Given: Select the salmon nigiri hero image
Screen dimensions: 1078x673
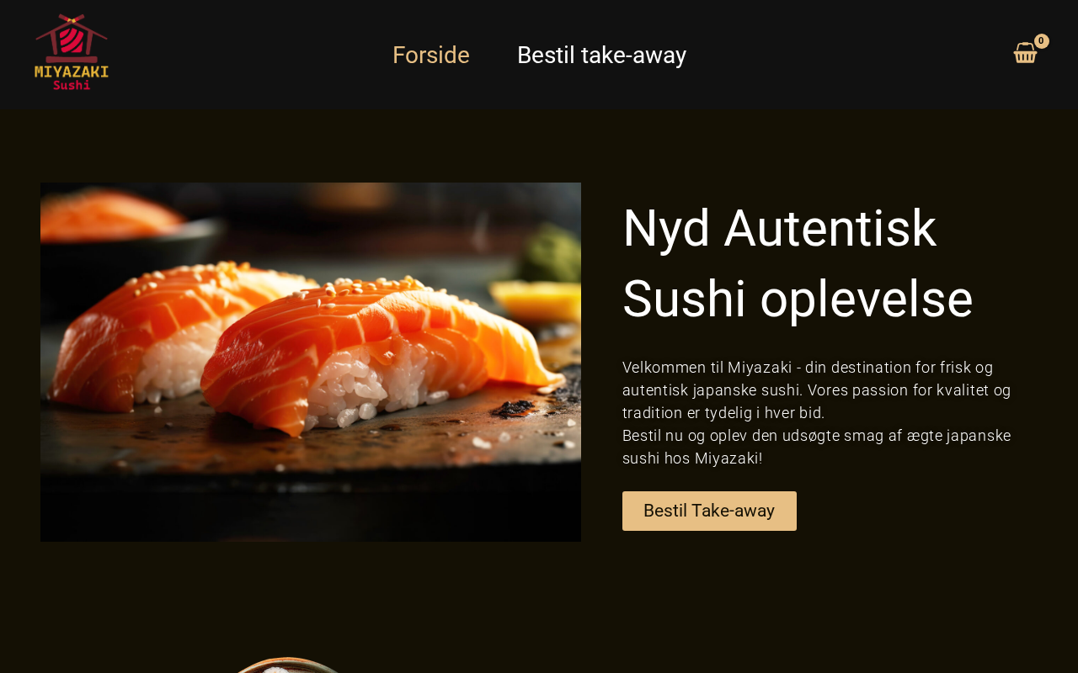Looking at the screenshot, I should click(311, 362).
